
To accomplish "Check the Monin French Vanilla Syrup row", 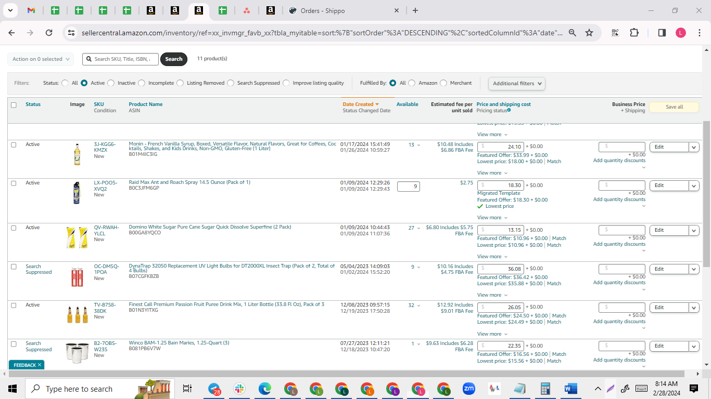I will click(x=14, y=145).
